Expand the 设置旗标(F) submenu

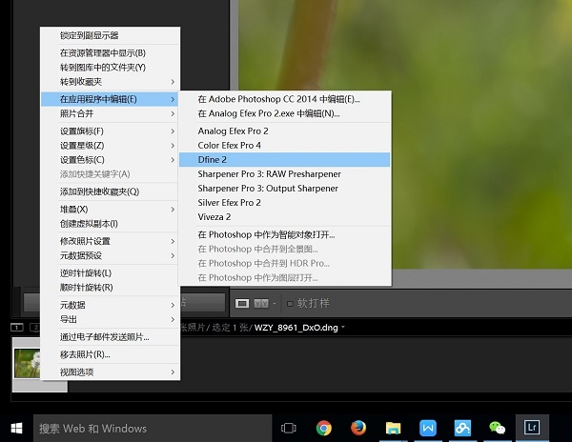pos(110,131)
